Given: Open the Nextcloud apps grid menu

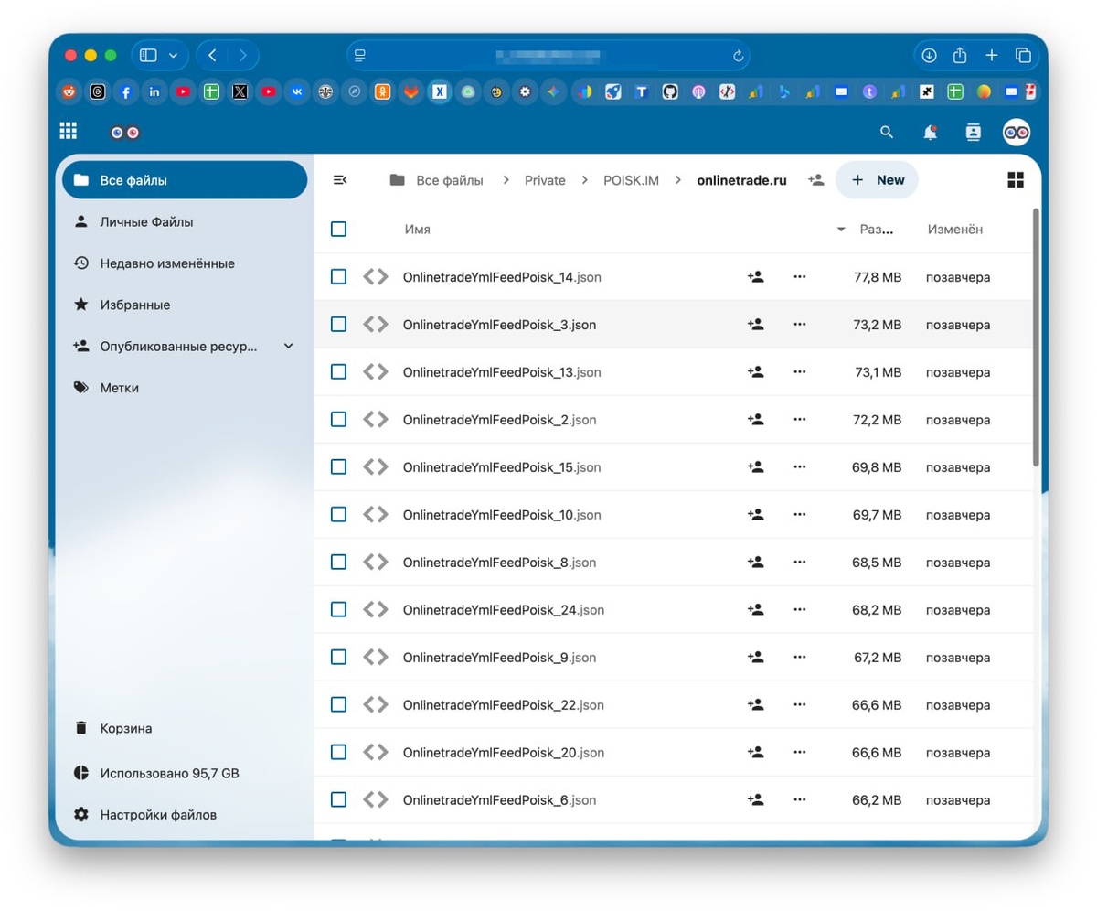Looking at the screenshot, I should 69,131.
